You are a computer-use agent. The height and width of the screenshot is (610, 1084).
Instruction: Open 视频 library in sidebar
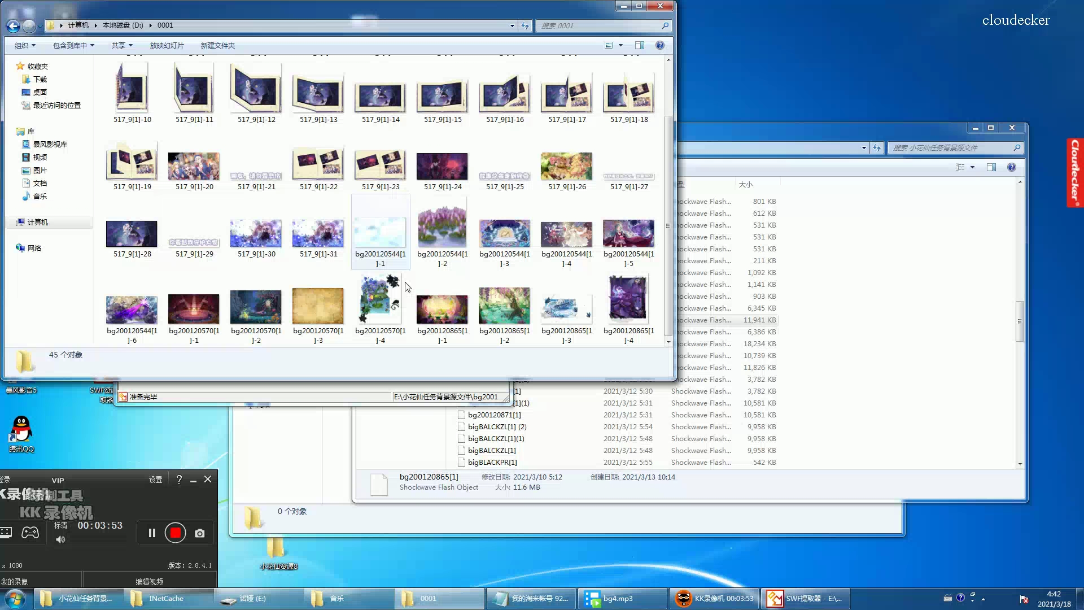[40, 157]
